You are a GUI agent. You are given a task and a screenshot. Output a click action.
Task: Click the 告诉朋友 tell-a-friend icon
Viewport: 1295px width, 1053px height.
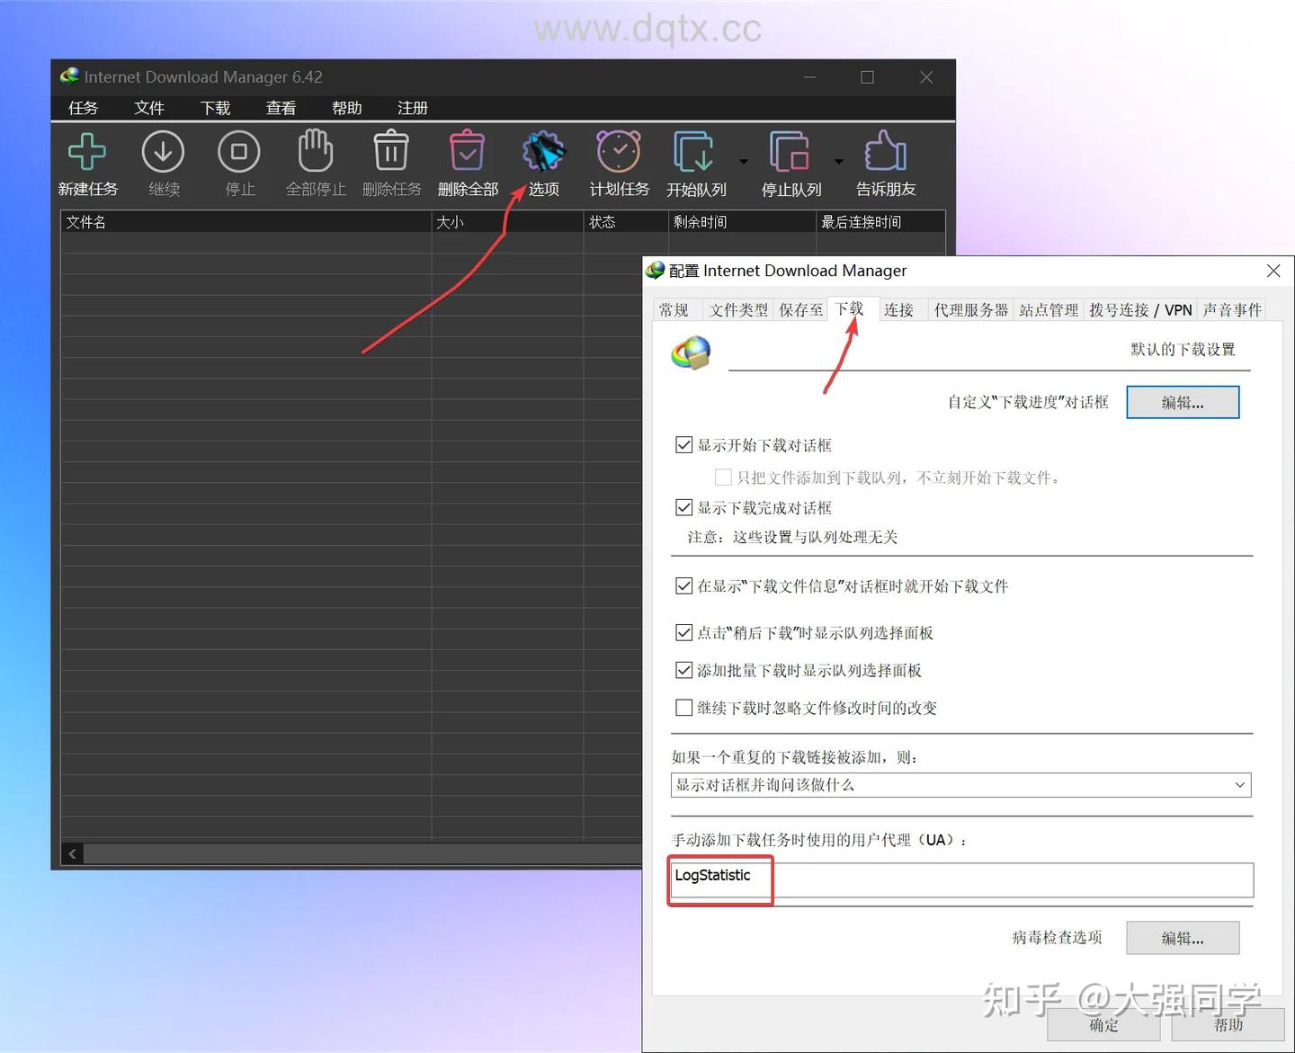[x=885, y=162]
